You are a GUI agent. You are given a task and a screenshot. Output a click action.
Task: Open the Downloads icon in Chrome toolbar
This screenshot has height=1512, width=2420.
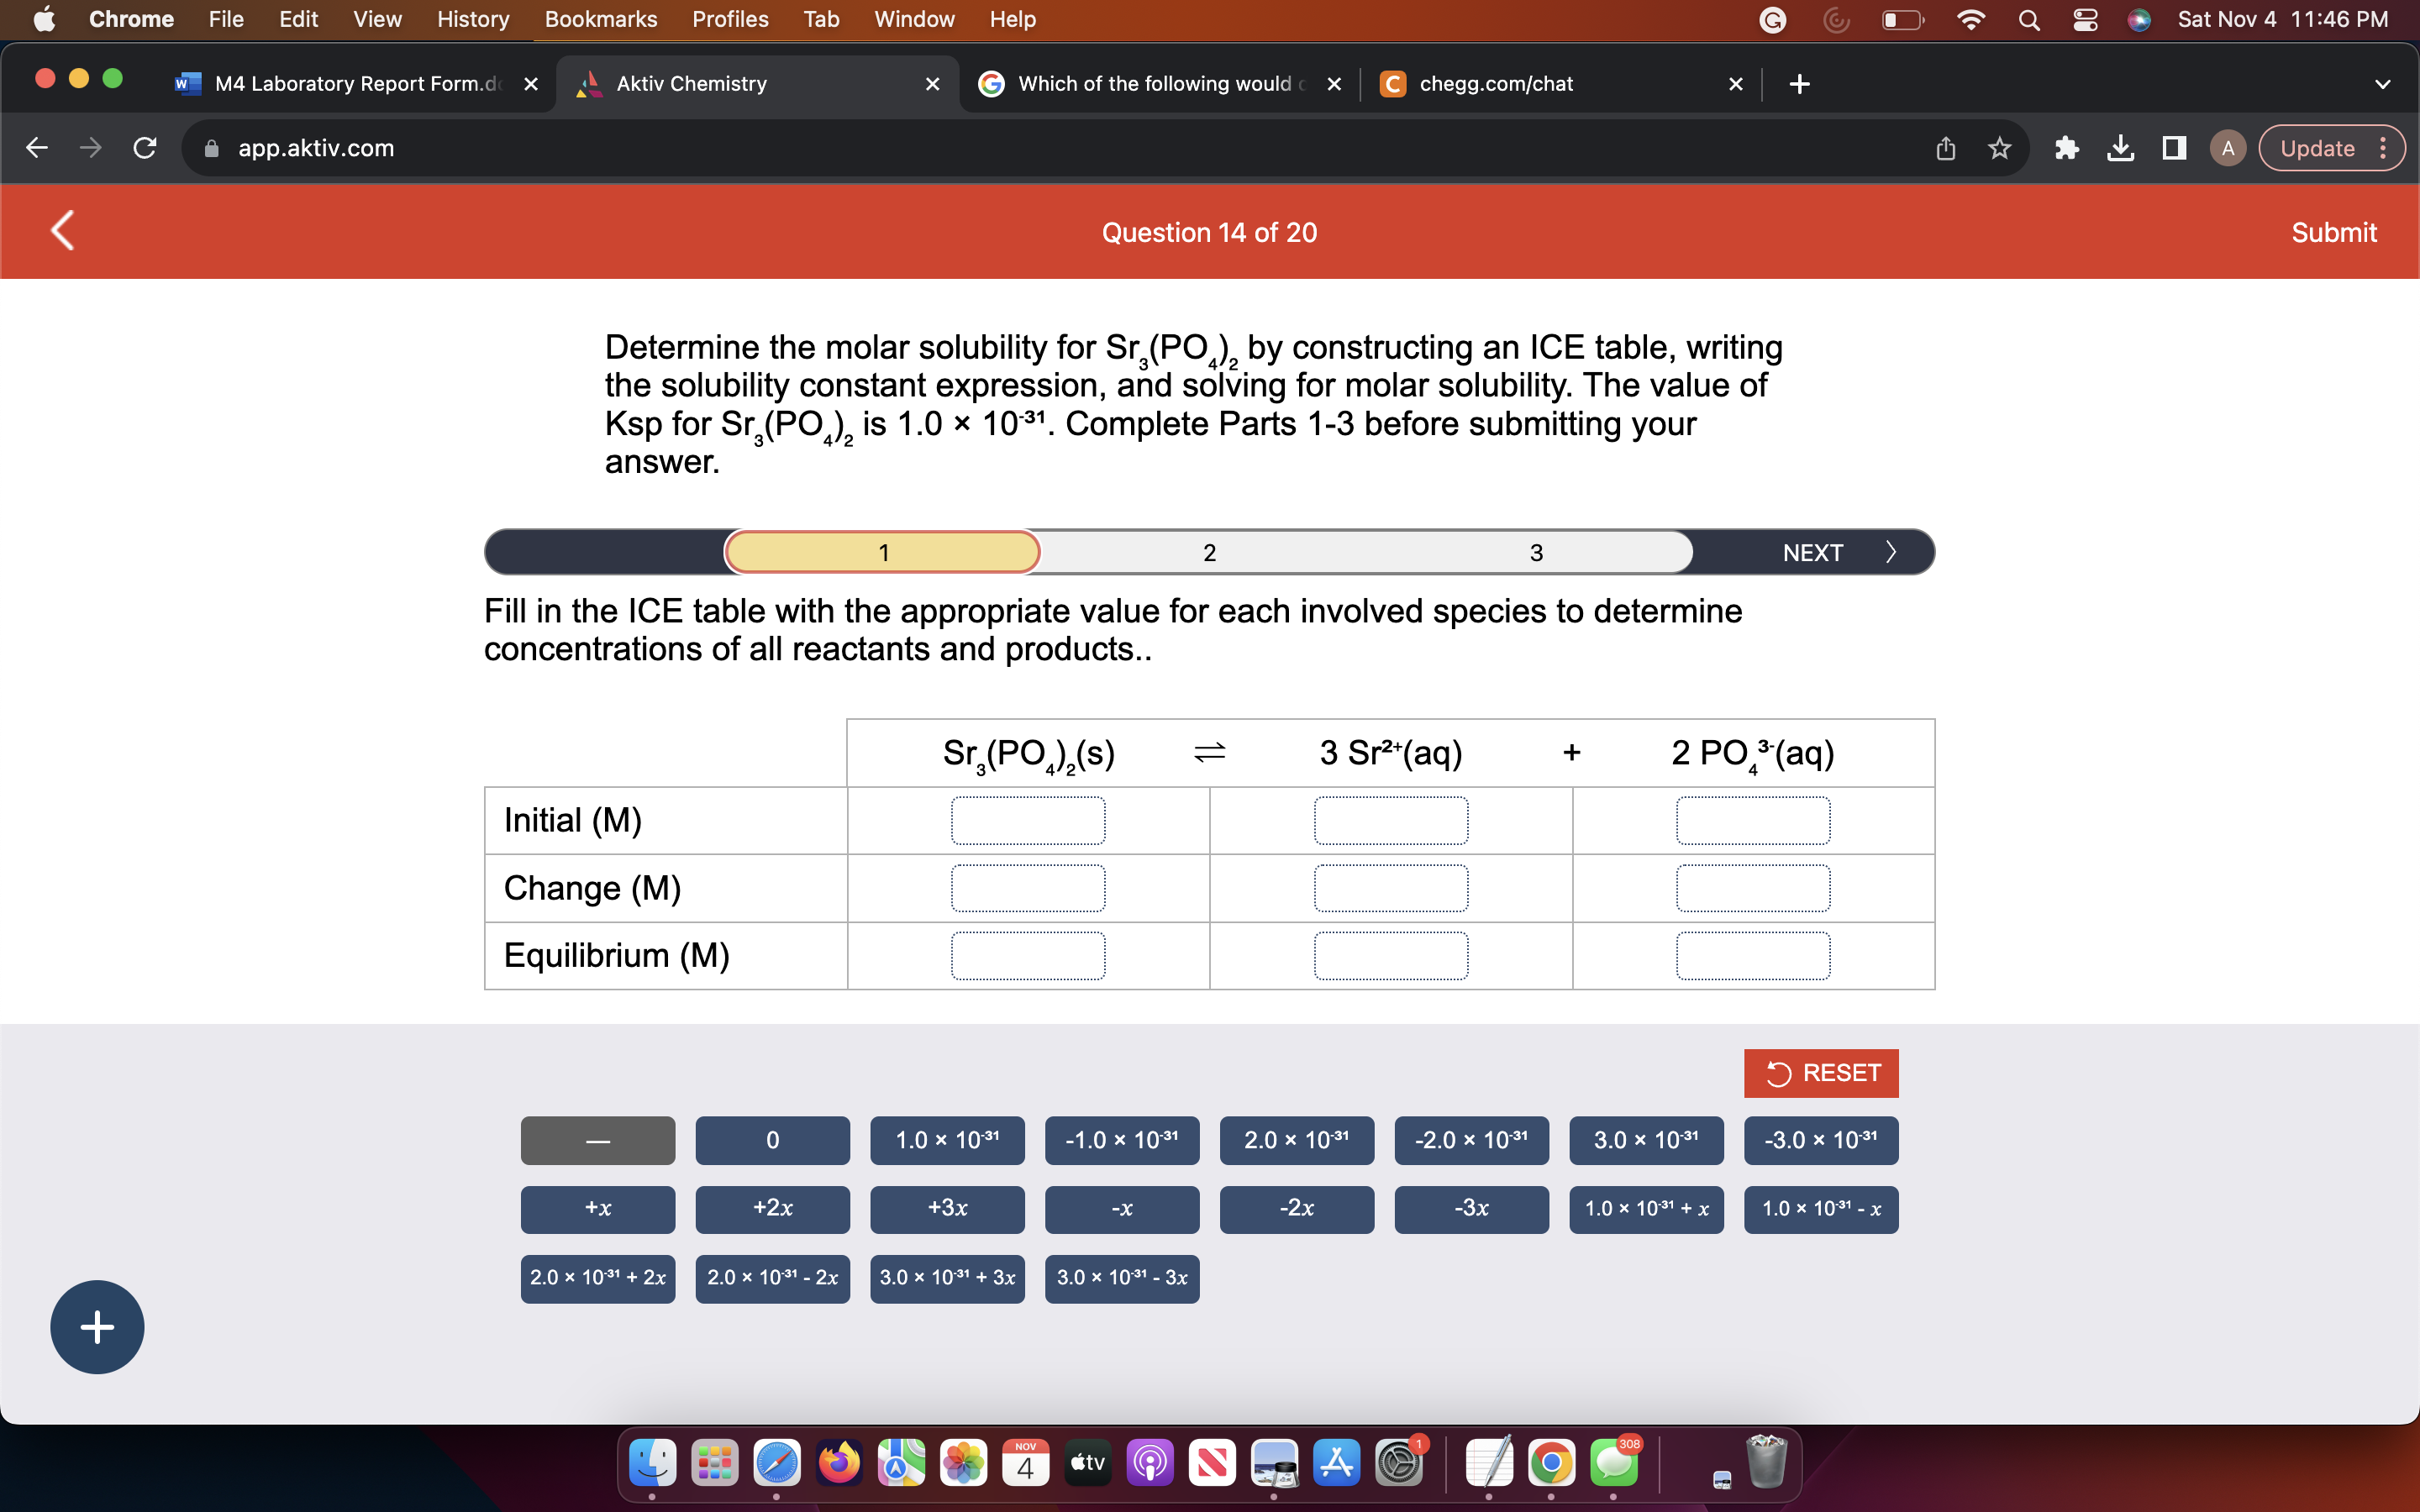click(2120, 148)
